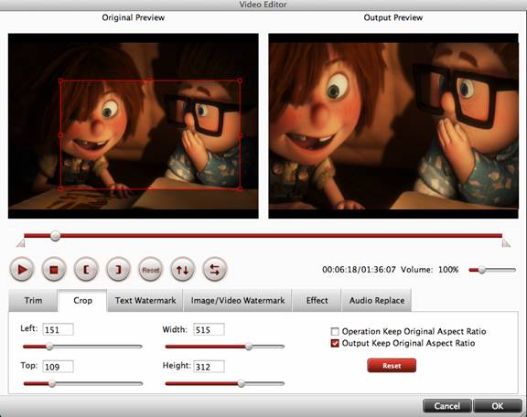This screenshot has height=417, width=527.
Task: Click the Height value input field
Action: (209, 367)
